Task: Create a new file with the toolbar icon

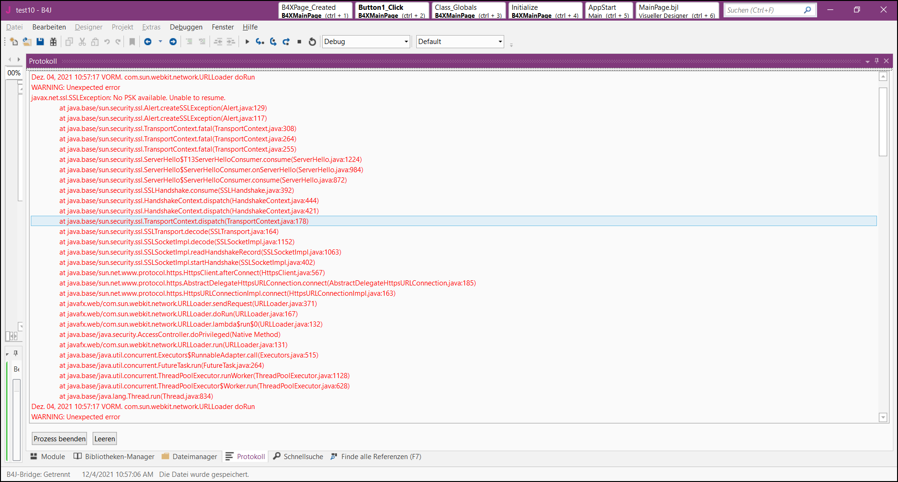Action: 14,42
